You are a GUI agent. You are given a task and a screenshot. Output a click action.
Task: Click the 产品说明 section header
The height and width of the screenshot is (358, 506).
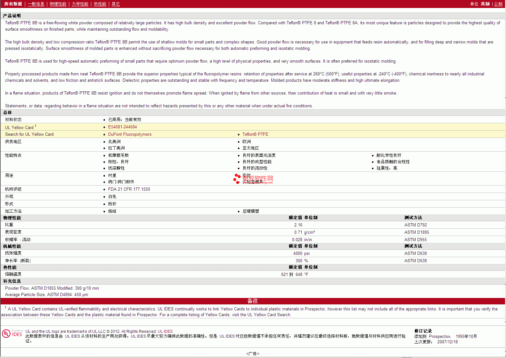coord(12,16)
